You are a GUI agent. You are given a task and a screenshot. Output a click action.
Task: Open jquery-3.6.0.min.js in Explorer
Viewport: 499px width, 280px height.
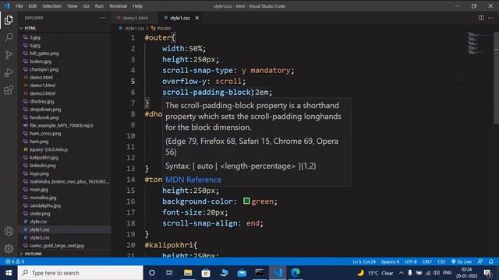(48, 149)
